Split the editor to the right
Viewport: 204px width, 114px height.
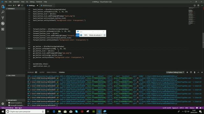tap(198, 5)
